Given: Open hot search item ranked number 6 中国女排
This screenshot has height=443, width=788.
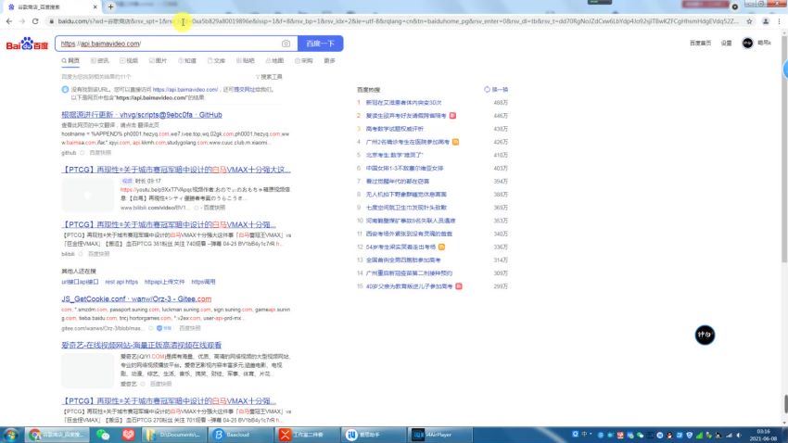Looking at the screenshot, I should click(x=404, y=169).
